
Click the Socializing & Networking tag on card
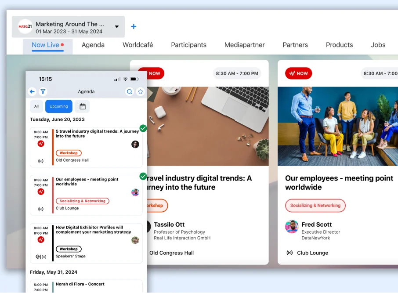[315, 206]
